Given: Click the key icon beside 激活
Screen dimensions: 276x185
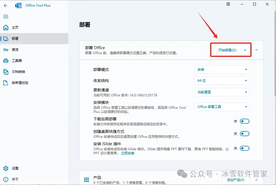Looking at the screenshot, I should 6,50.
